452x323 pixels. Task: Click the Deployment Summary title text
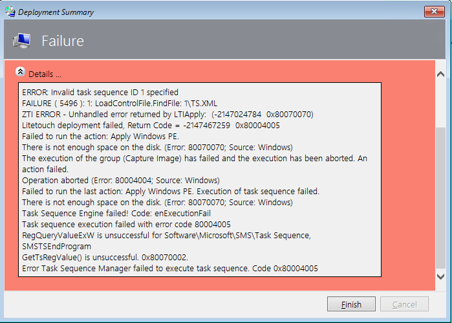tap(56, 12)
